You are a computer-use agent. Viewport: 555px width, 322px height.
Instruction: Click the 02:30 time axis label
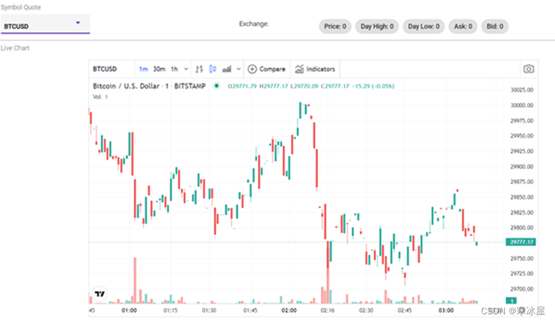366,310
